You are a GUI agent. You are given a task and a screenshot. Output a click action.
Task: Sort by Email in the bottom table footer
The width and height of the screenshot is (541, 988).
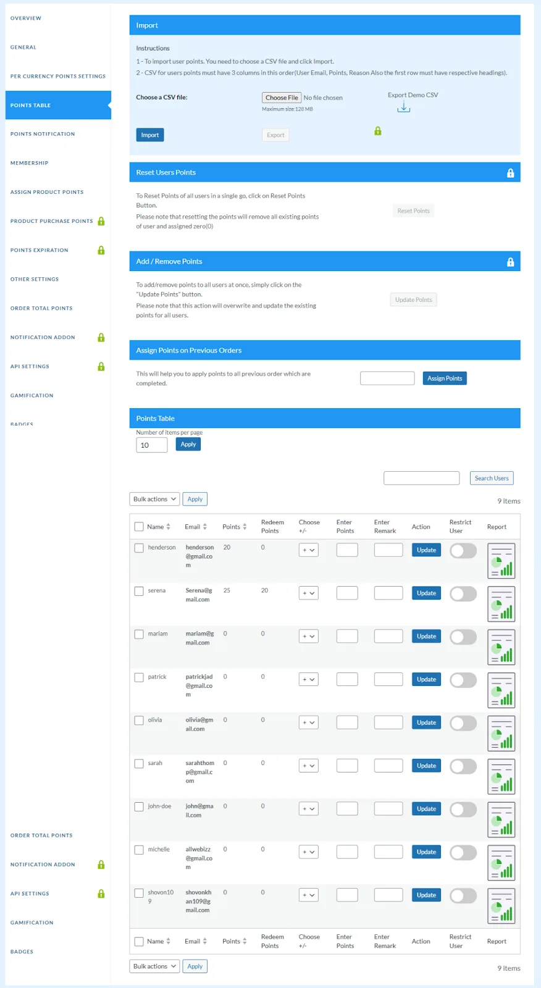pos(196,941)
